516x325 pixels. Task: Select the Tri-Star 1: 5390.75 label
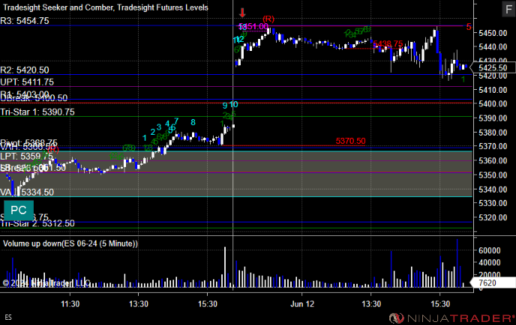click(37, 112)
